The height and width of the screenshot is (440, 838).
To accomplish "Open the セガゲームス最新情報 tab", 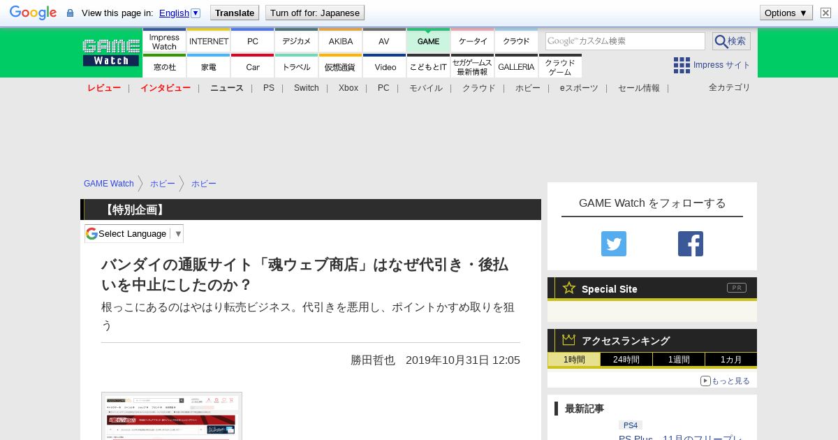I will click(473, 67).
